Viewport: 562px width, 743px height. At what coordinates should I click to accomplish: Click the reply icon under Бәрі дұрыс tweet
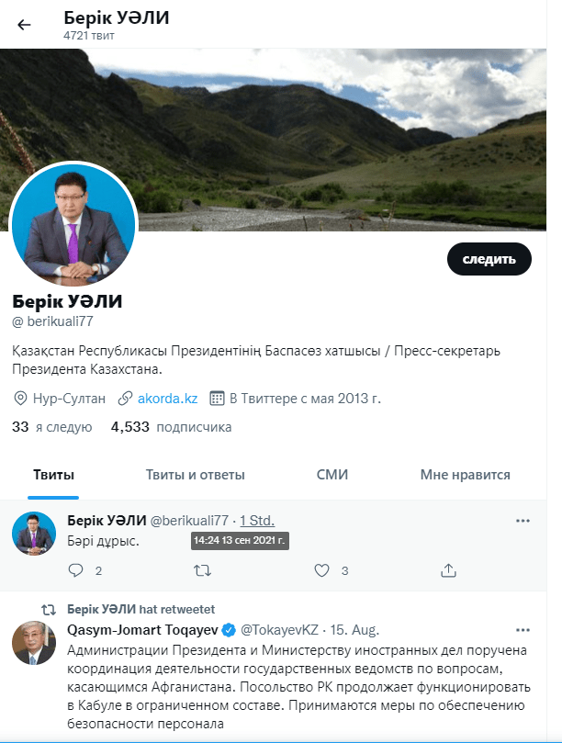tap(76, 570)
